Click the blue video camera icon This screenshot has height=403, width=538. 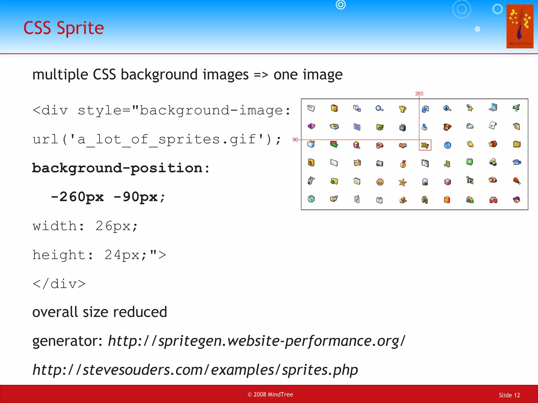tap(517, 162)
